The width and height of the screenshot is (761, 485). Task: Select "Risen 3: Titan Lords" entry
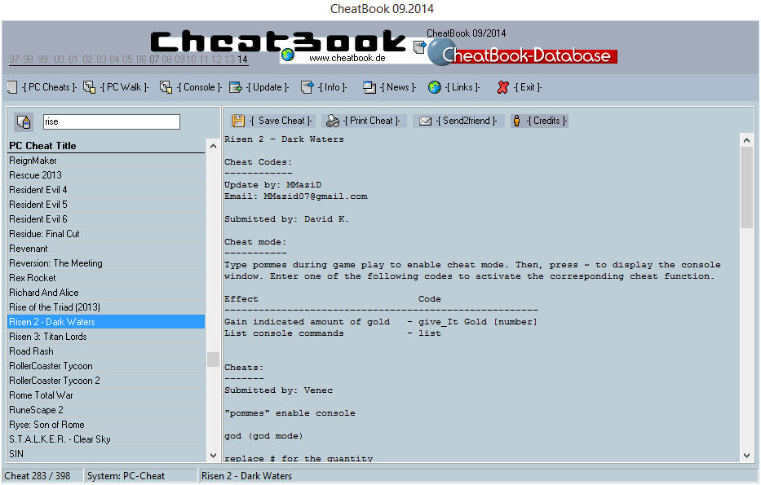click(x=106, y=337)
